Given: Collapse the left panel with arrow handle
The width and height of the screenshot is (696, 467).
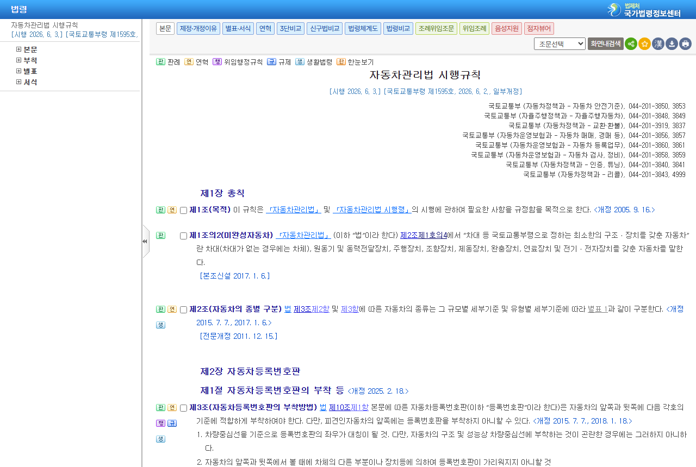Looking at the screenshot, I should click(145, 241).
